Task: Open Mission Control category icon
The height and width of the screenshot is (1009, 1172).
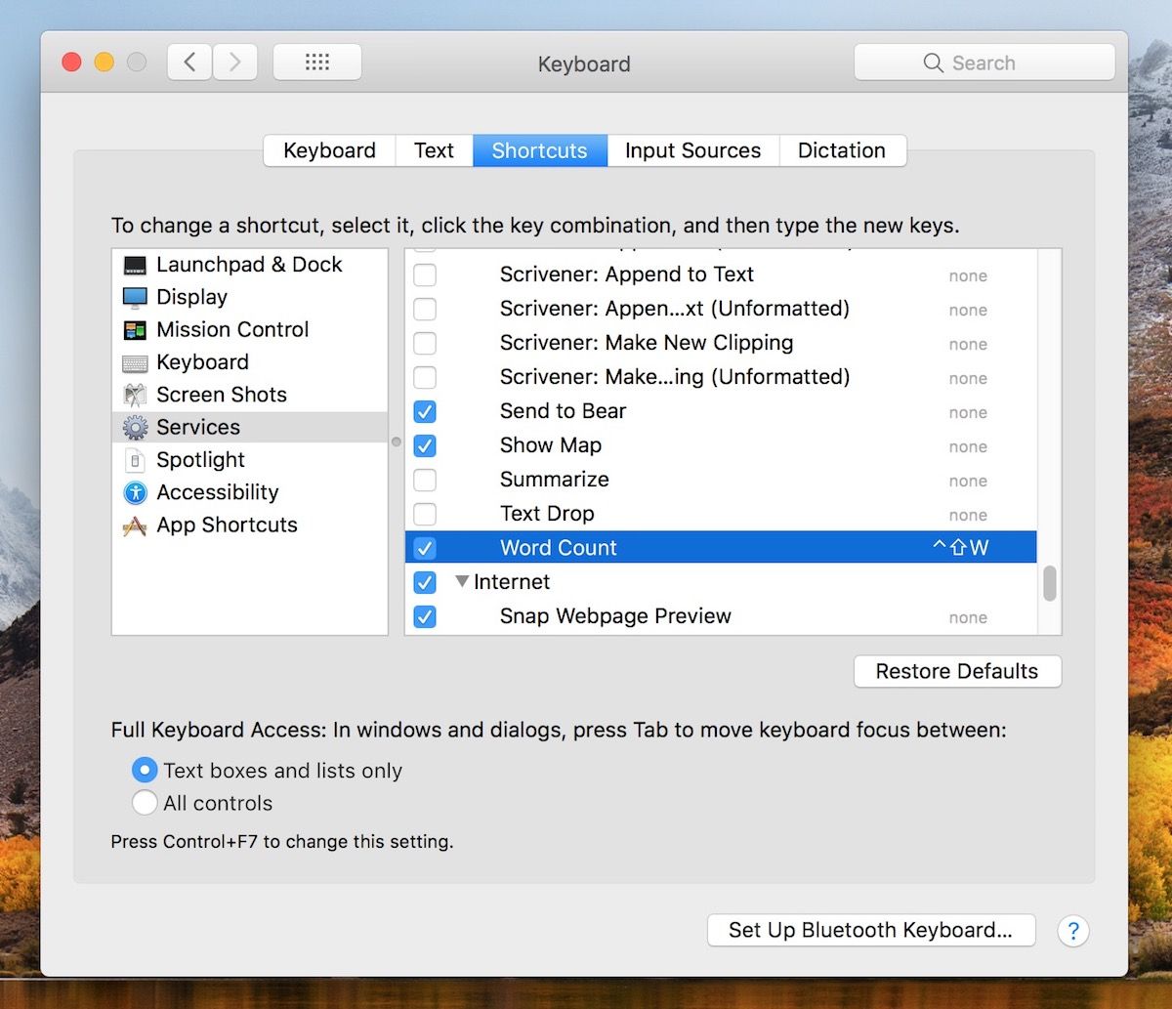Action: tap(135, 330)
